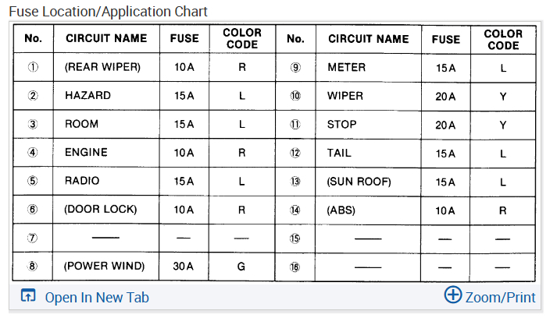Click the fuse chart image
This screenshot has height=325, width=557.
tap(274, 153)
